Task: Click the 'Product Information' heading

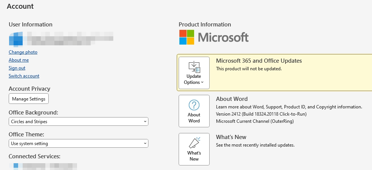Action: (x=205, y=25)
